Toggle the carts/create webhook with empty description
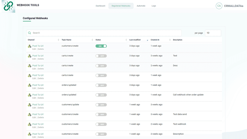Image resolution: width=247 pixels, height=139 pixels. tap(101, 75)
